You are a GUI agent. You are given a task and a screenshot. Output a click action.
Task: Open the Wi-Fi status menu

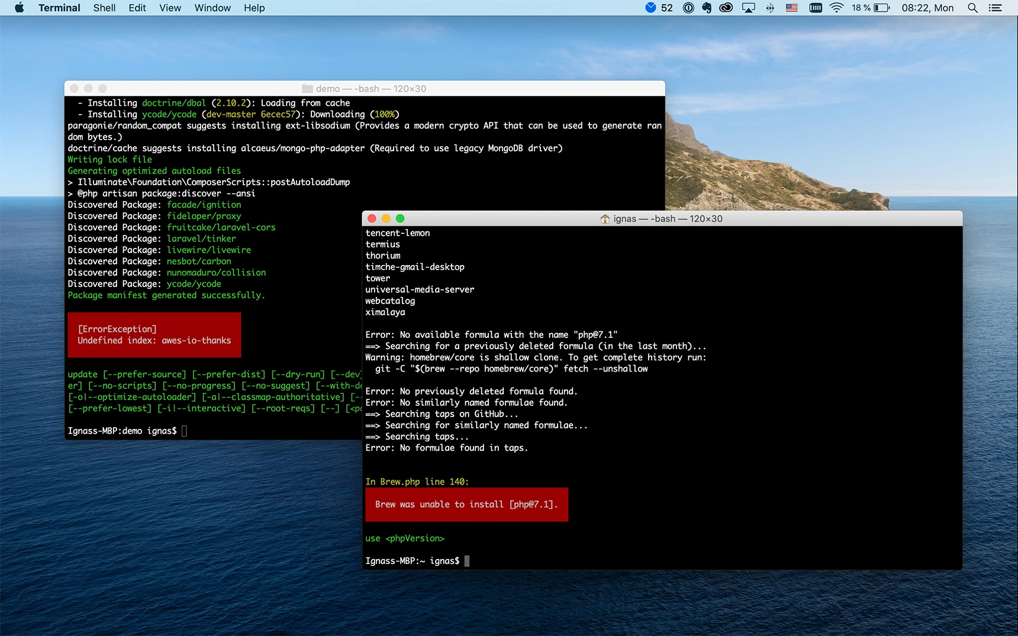click(x=836, y=8)
